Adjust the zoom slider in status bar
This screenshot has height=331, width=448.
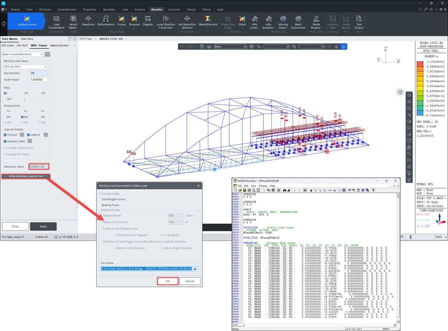pyautogui.click(x=410, y=237)
